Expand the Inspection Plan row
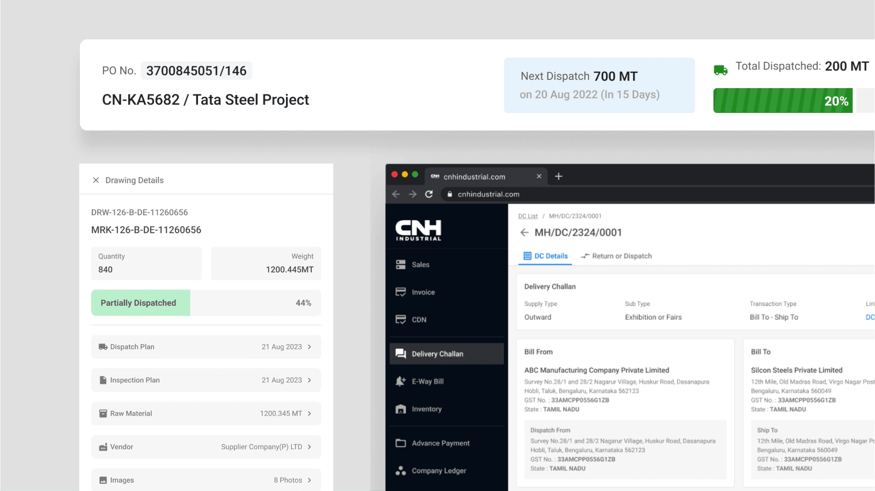This screenshot has height=491, width=875. [206, 380]
